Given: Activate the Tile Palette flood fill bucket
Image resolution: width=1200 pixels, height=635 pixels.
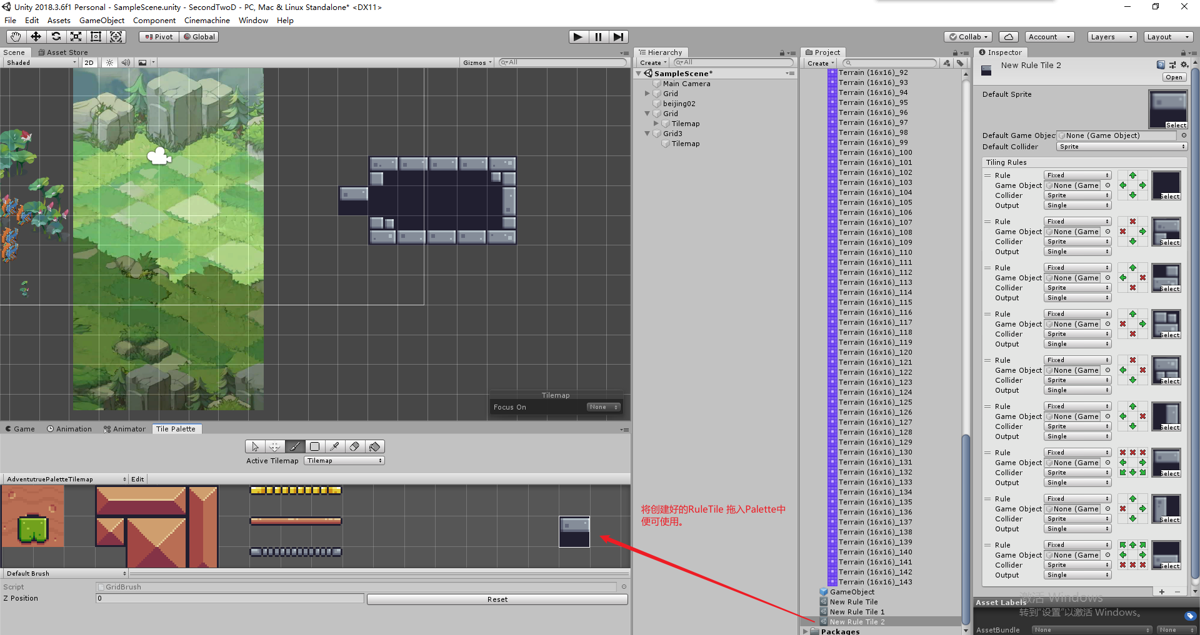Looking at the screenshot, I should (x=375, y=446).
